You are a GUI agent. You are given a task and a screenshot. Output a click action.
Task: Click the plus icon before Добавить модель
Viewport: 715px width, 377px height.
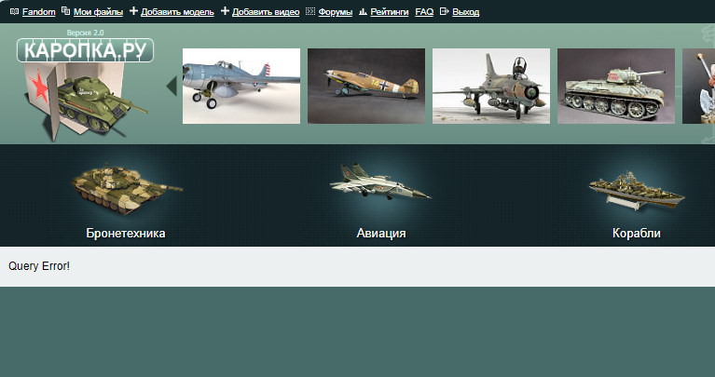133,12
